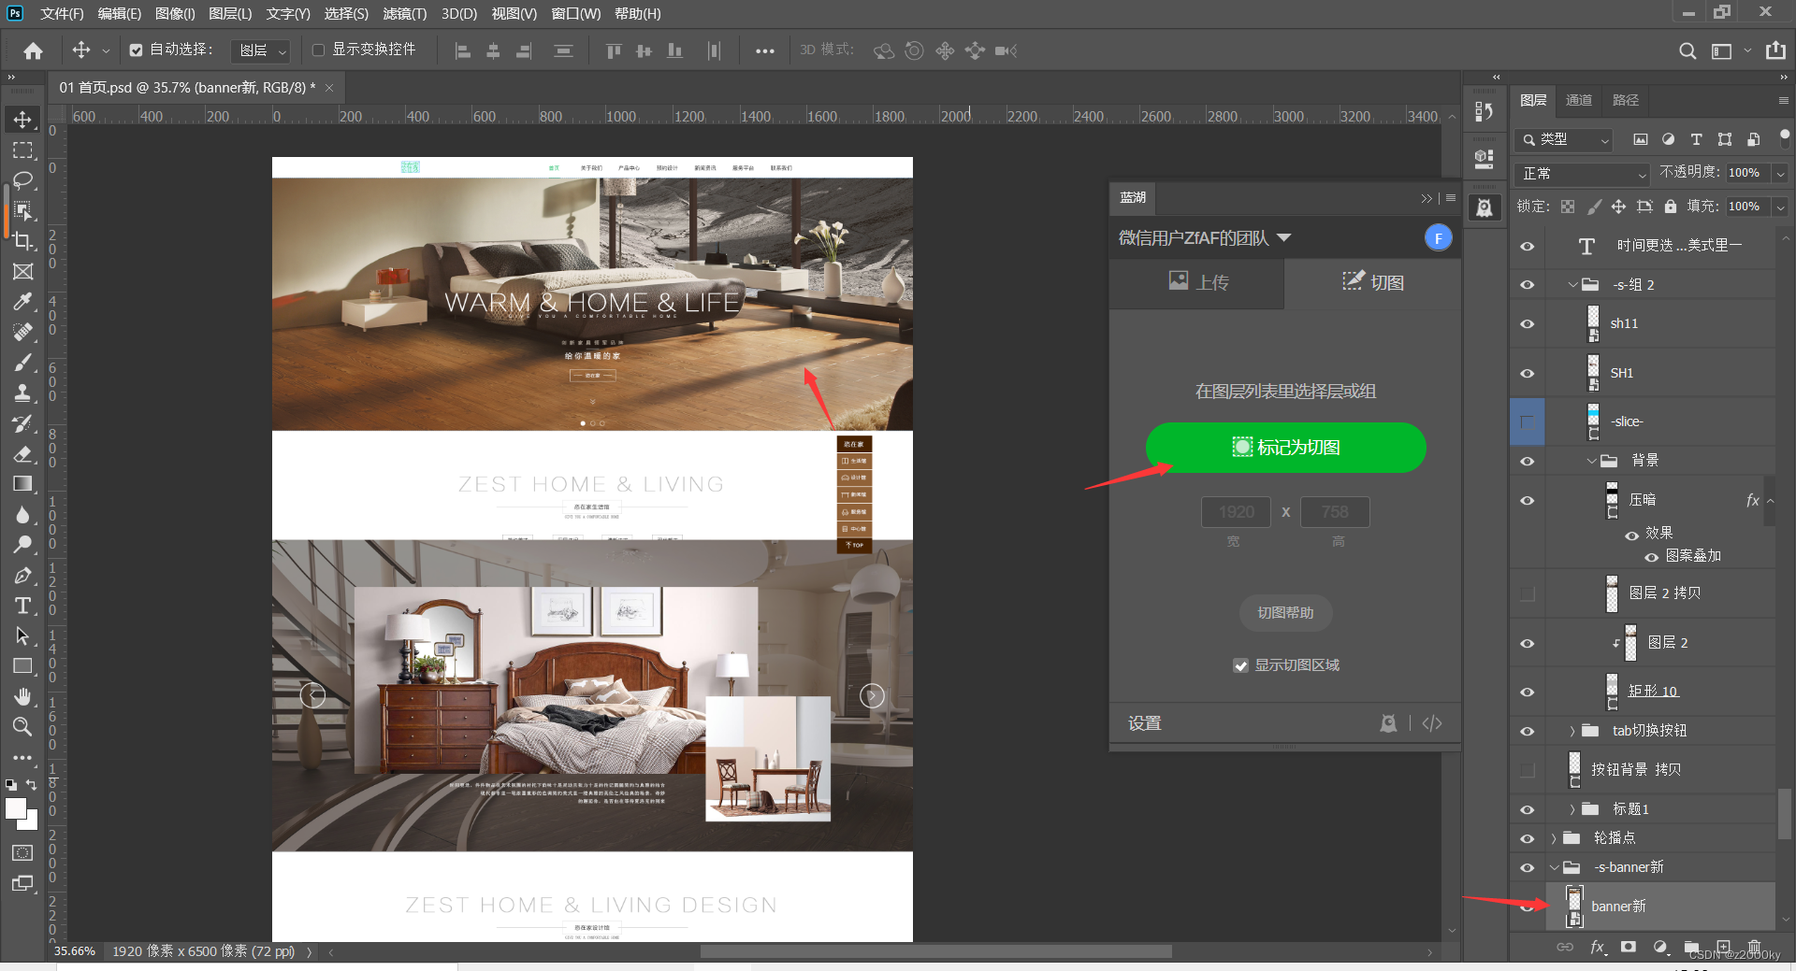Click the code icon in 蓝湖 settings bar
This screenshot has width=1796, height=971.
[x=1432, y=723]
